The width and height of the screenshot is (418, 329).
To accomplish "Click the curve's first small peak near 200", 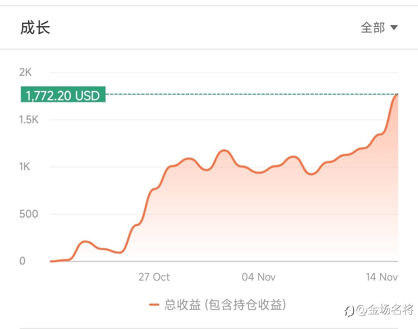I will (86, 242).
